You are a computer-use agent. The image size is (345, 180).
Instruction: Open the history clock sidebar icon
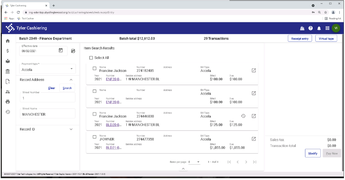(8, 112)
